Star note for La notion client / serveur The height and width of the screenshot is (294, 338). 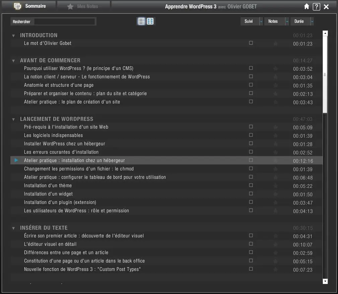tap(275, 77)
